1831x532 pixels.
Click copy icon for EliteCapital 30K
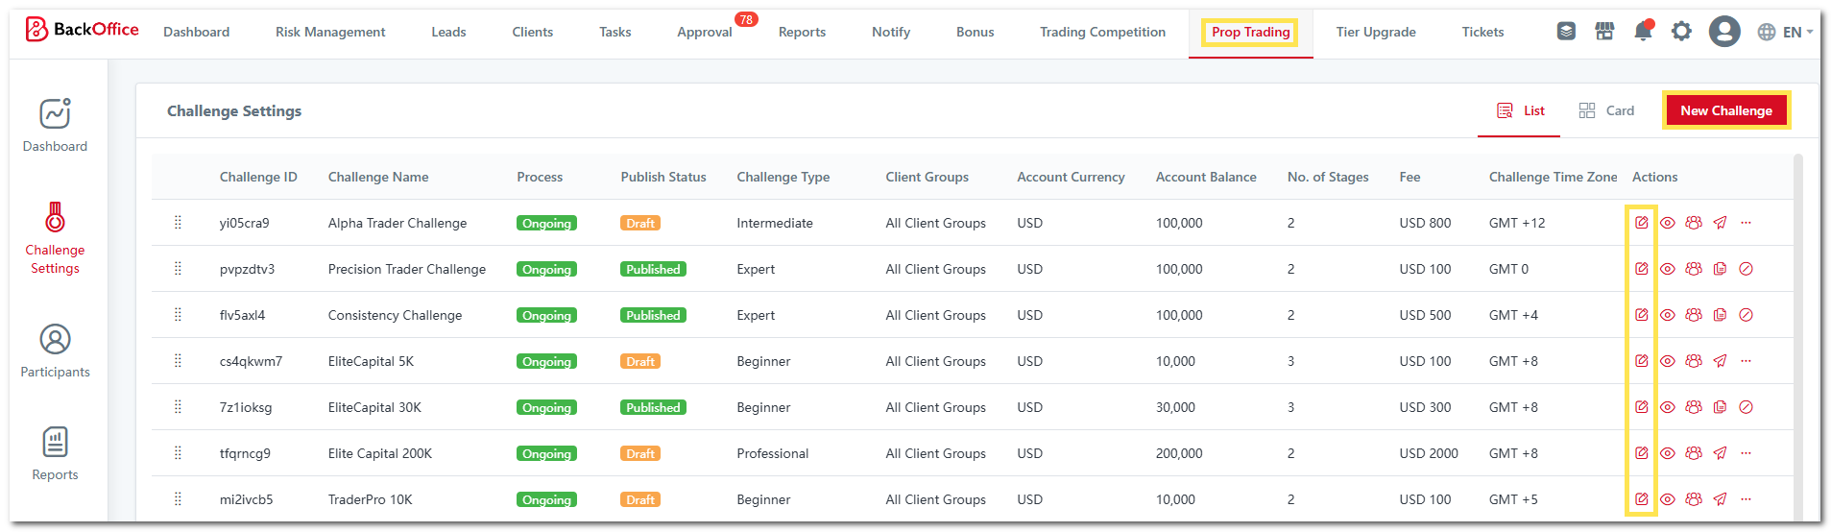coord(1720,407)
